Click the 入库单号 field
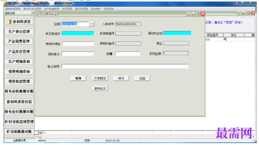The image size is (259, 145). pos(128,24)
